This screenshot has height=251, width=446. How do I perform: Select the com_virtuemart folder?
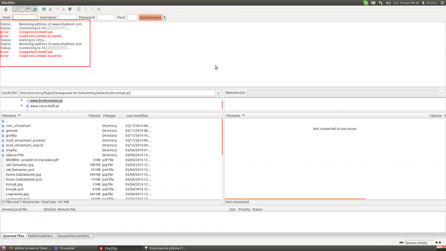click(x=18, y=126)
